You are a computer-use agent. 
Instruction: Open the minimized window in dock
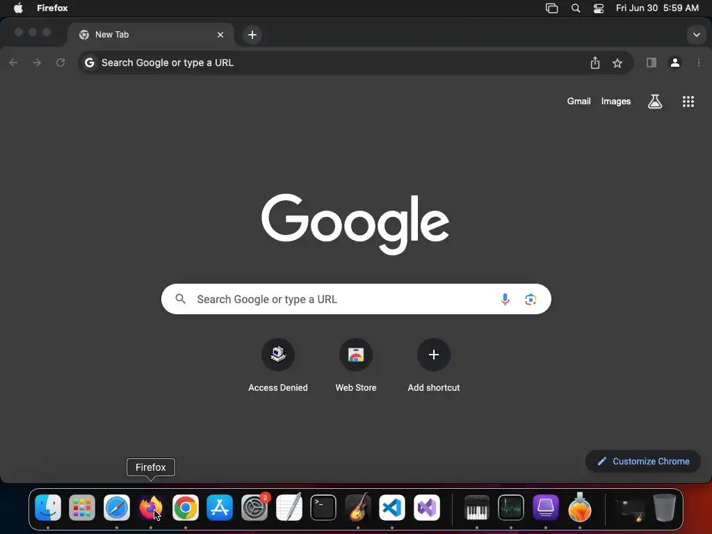pos(630,508)
